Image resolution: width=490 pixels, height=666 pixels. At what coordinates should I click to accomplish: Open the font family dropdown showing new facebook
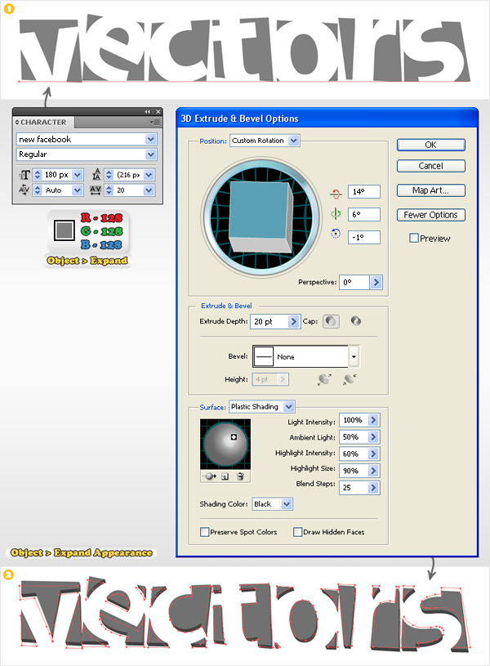[150, 140]
